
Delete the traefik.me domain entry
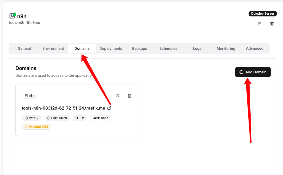(x=129, y=96)
